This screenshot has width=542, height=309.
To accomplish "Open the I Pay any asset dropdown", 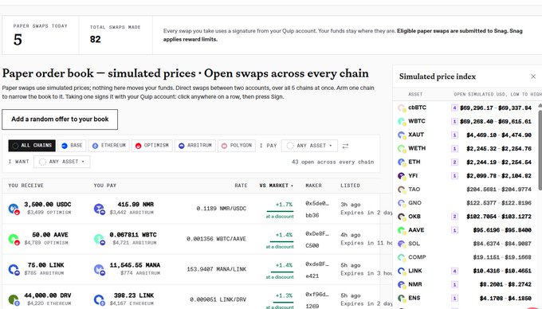I will coord(310,146).
